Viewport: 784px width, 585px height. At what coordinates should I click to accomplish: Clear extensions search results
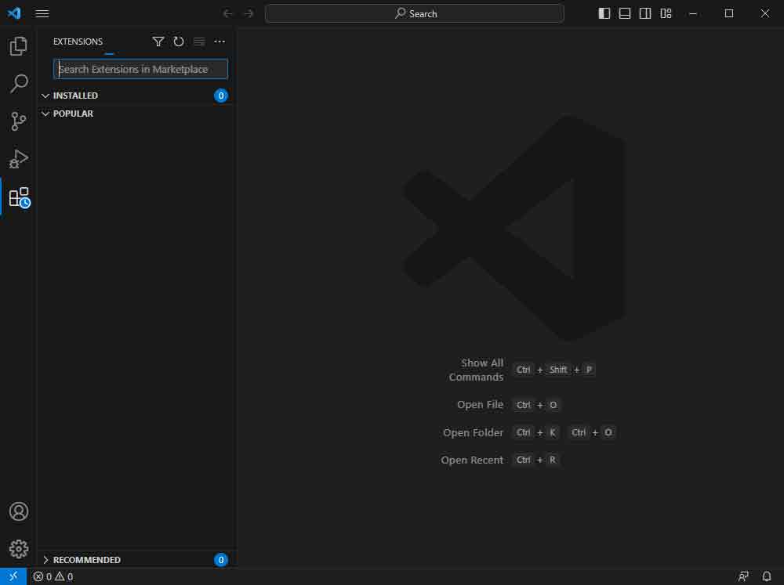point(199,42)
